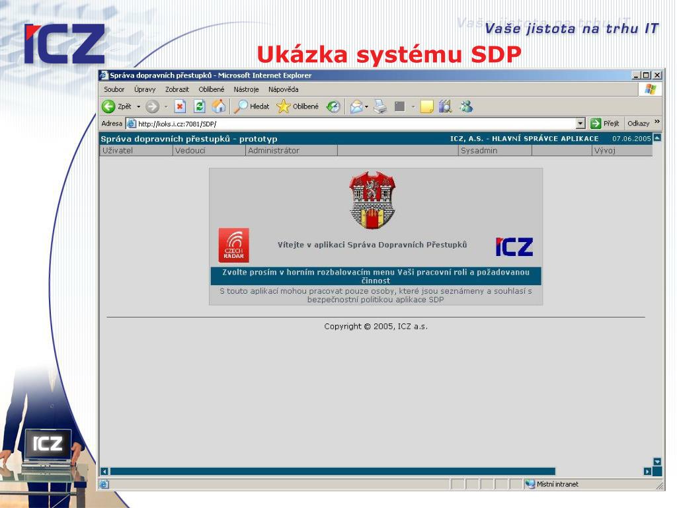
Task: Click the date 07.06.2005 in the header
Action: pos(631,139)
